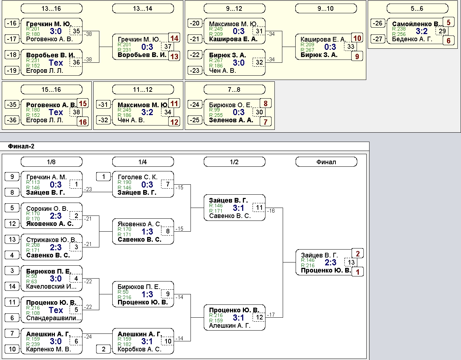This screenshot has height=360, width=461.
Task: Select the Tex score for Воробьев vs Егоров
Action: point(56,63)
